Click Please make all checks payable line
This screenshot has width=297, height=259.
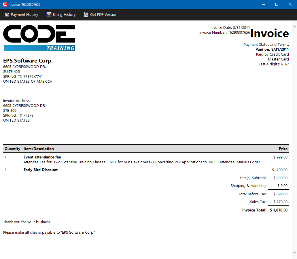coord(49,232)
